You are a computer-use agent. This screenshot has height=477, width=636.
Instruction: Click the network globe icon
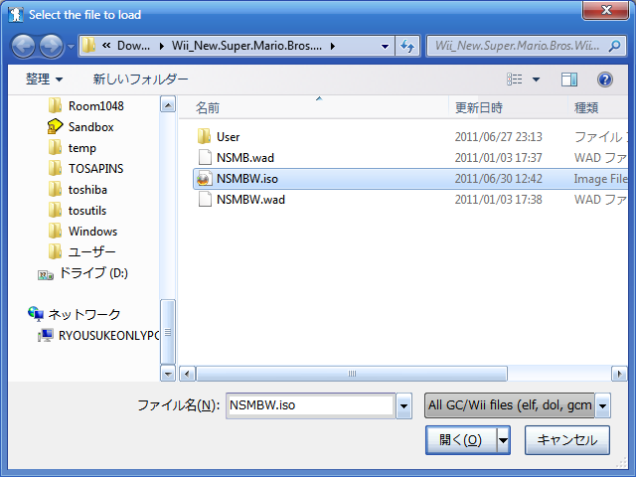pos(36,314)
